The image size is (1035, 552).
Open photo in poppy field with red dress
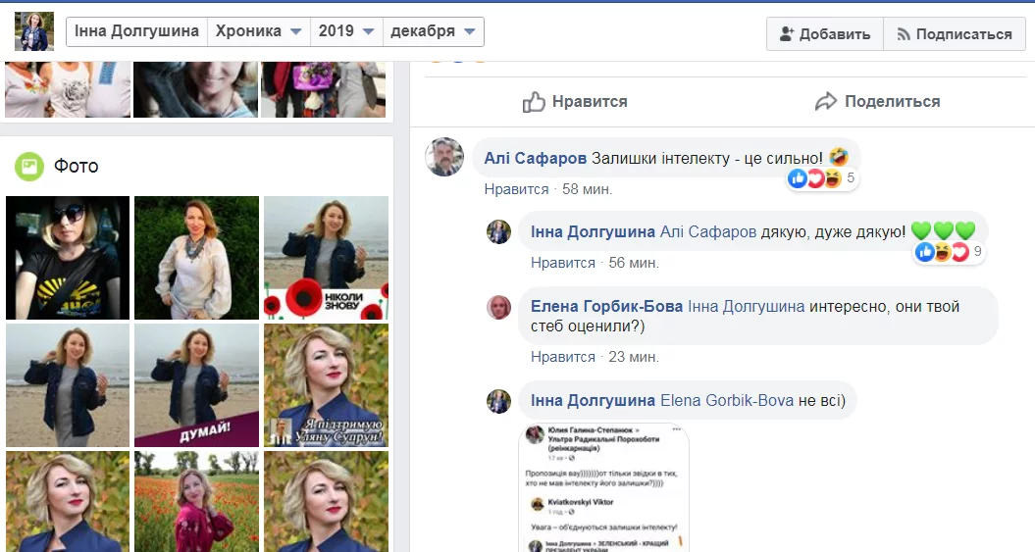(x=197, y=501)
